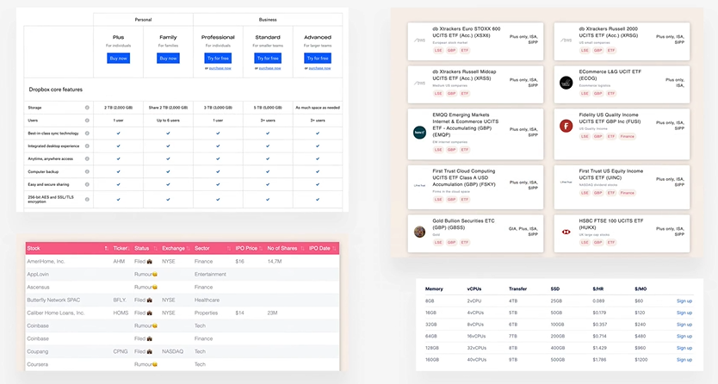This screenshot has height=384, width=718.
Task: Sort by Ticker column arrow
Action: [129, 248]
